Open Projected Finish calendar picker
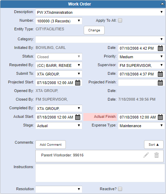 pyautogui.click(x=160, y=83)
